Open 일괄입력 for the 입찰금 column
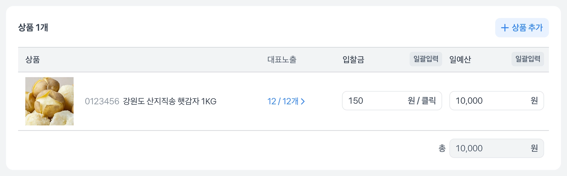The width and height of the screenshot is (567, 176). point(426,59)
